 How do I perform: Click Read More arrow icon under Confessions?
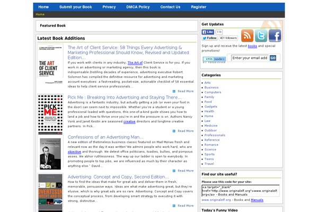coord(174,171)
